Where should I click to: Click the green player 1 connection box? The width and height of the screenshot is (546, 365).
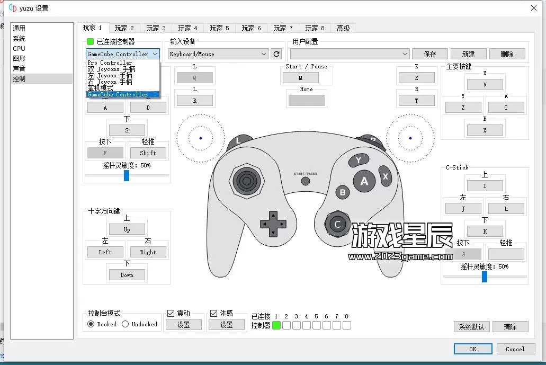coord(276,325)
